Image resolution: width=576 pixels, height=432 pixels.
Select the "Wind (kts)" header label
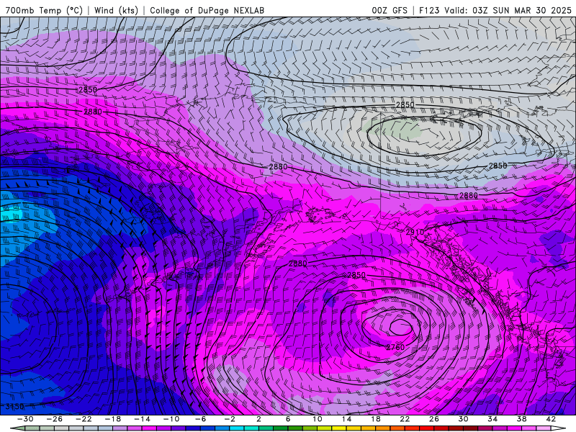pos(116,10)
